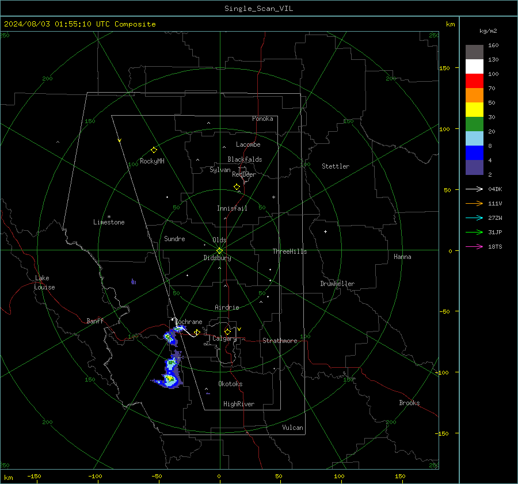Select the orange 50-70 color band
The height and width of the screenshot is (484, 518).
pyautogui.click(x=474, y=96)
